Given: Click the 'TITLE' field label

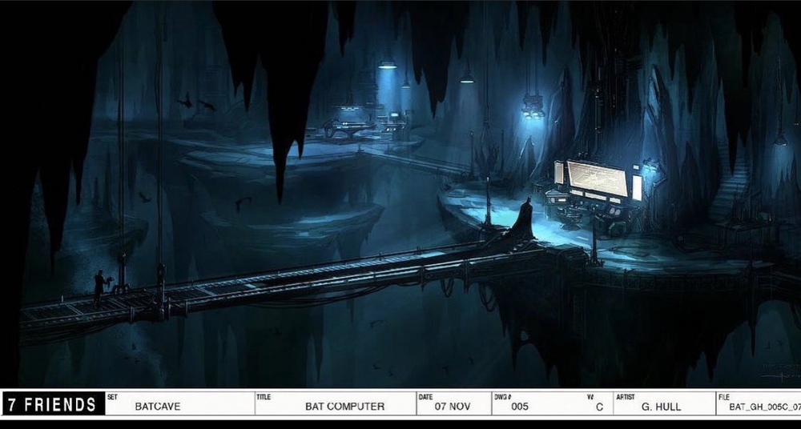Looking at the screenshot, I should 263,396.
